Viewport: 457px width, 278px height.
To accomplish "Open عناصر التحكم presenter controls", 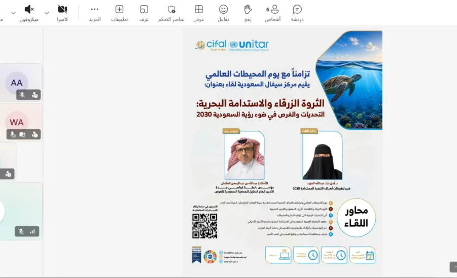I will click(x=171, y=13).
